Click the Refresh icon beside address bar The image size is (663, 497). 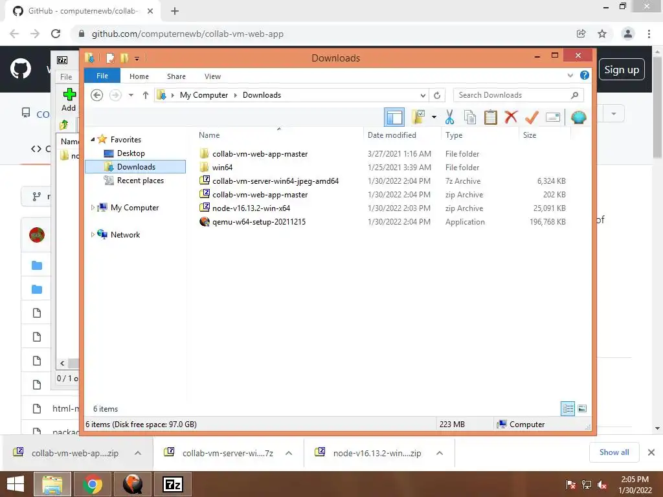pyautogui.click(x=437, y=96)
